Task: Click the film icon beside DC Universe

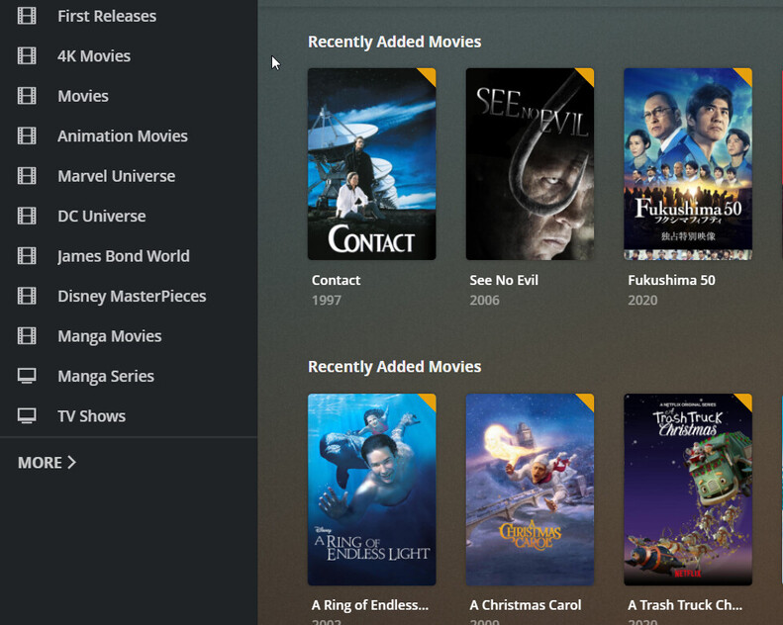Action: tap(27, 216)
